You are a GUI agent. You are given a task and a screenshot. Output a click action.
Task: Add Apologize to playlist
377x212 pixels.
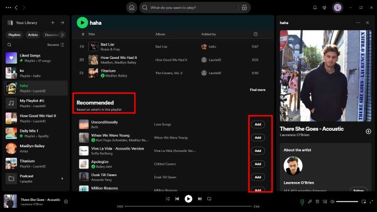click(x=258, y=164)
